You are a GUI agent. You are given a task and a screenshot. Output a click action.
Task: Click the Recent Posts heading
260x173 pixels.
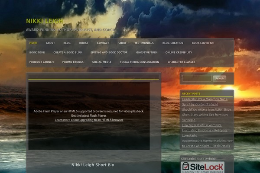coord(191,94)
